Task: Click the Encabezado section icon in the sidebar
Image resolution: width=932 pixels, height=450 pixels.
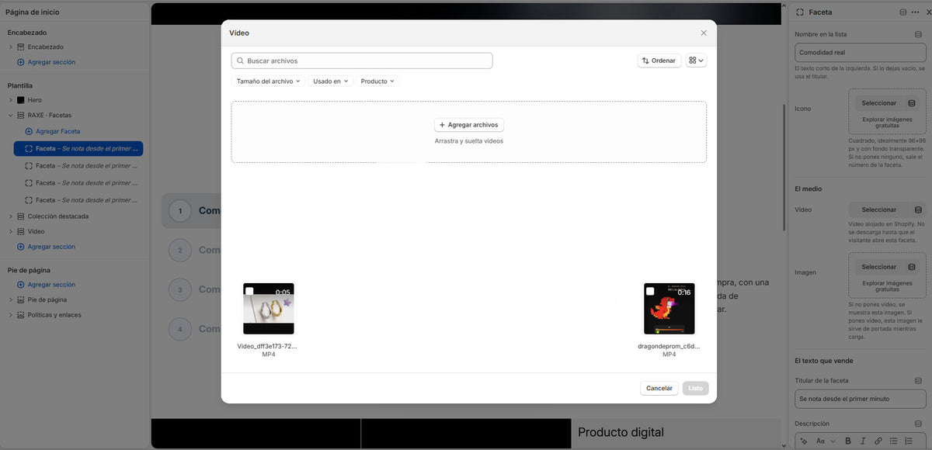Action: 21,47
